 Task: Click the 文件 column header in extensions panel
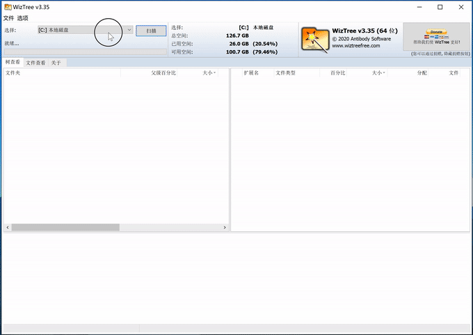[444, 73]
